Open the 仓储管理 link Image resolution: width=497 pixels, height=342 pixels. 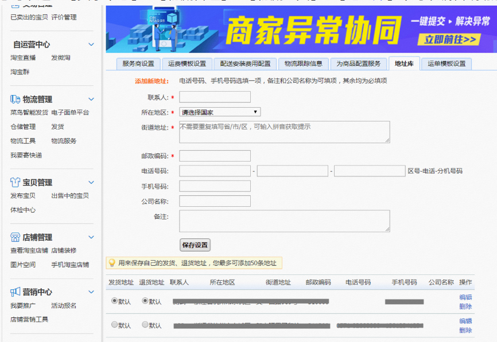point(23,127)
